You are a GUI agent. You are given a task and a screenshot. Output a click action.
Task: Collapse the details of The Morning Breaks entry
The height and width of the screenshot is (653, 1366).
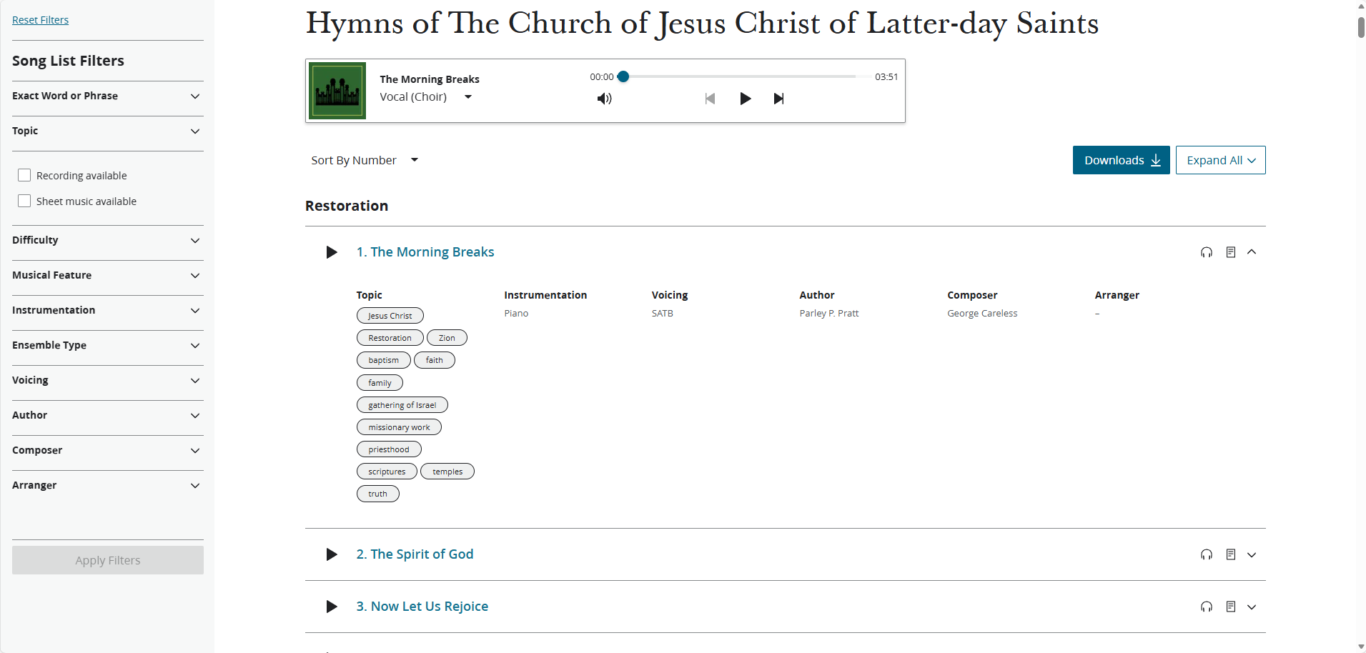click(x=1252, y=251)
